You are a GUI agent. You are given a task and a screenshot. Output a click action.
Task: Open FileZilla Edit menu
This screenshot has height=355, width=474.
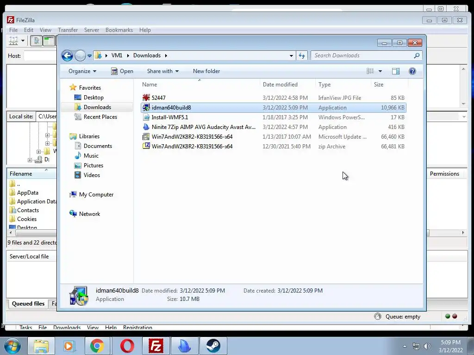tap(29, 30)
